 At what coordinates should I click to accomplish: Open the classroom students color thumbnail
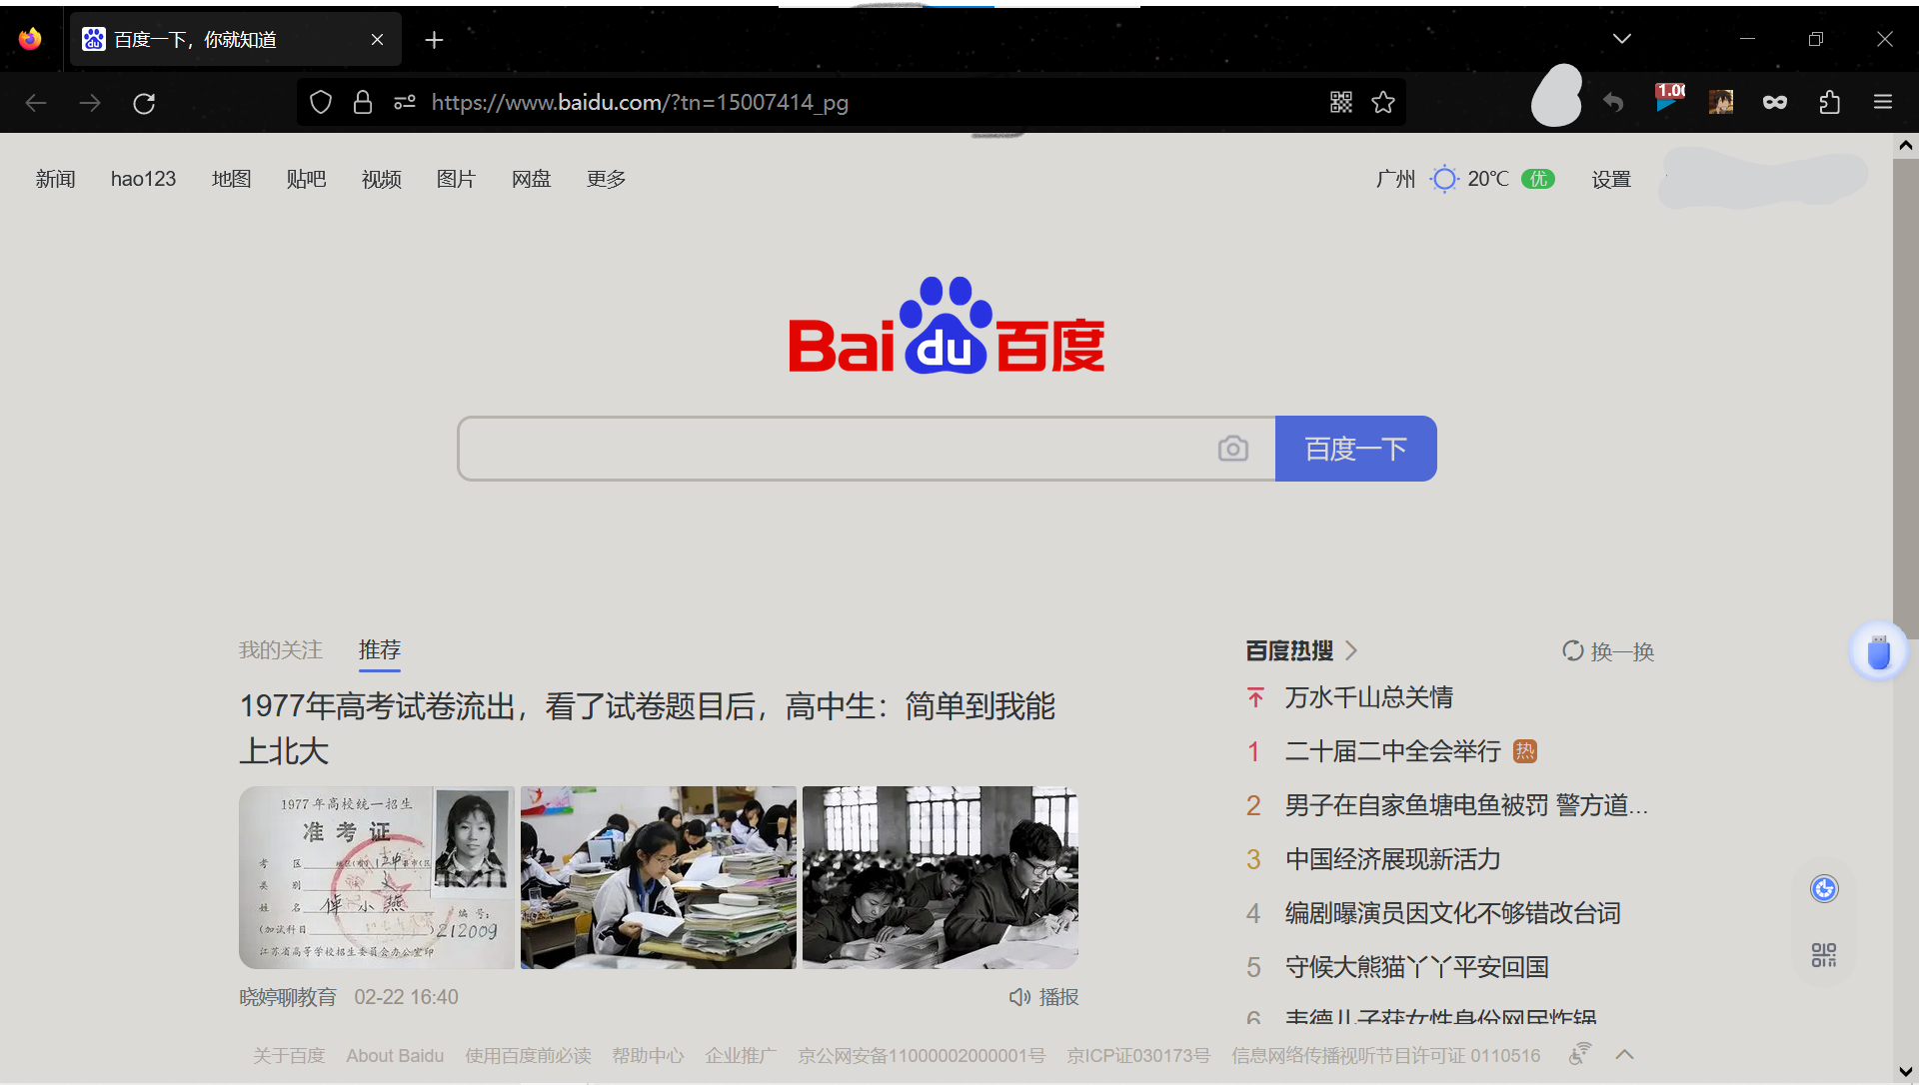(x=659, y=877)
